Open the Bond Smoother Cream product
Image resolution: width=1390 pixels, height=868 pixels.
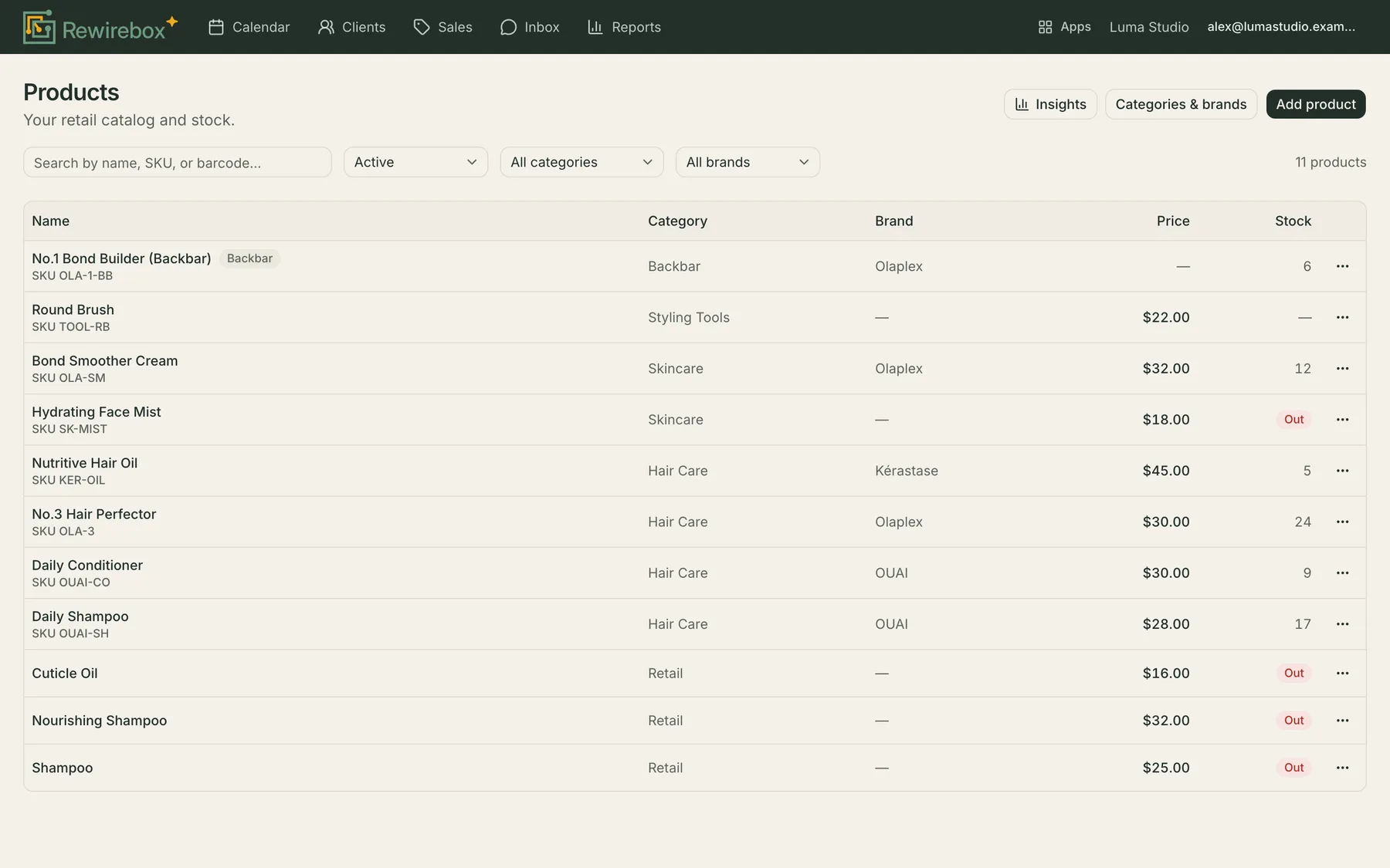pyautogui.click(x=105, y=360)
